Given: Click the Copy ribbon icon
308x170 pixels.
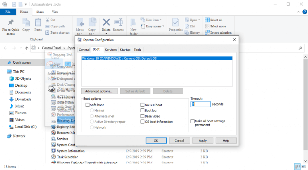Looking at the screenshot, I should (26, 22).
